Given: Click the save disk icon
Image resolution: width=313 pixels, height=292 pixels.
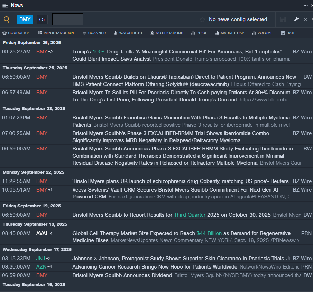Looking at the screenshot, I should click(x=283, y=19).
